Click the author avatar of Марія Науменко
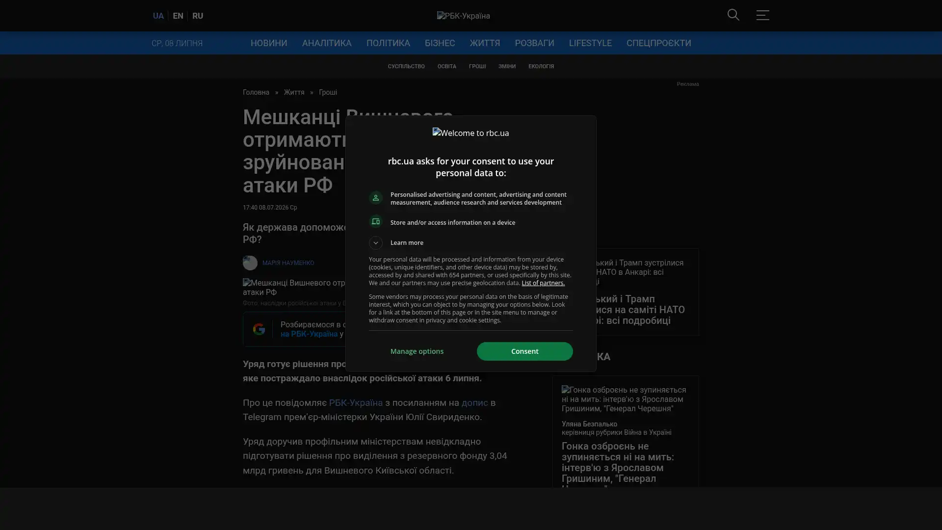 [250, 263]
